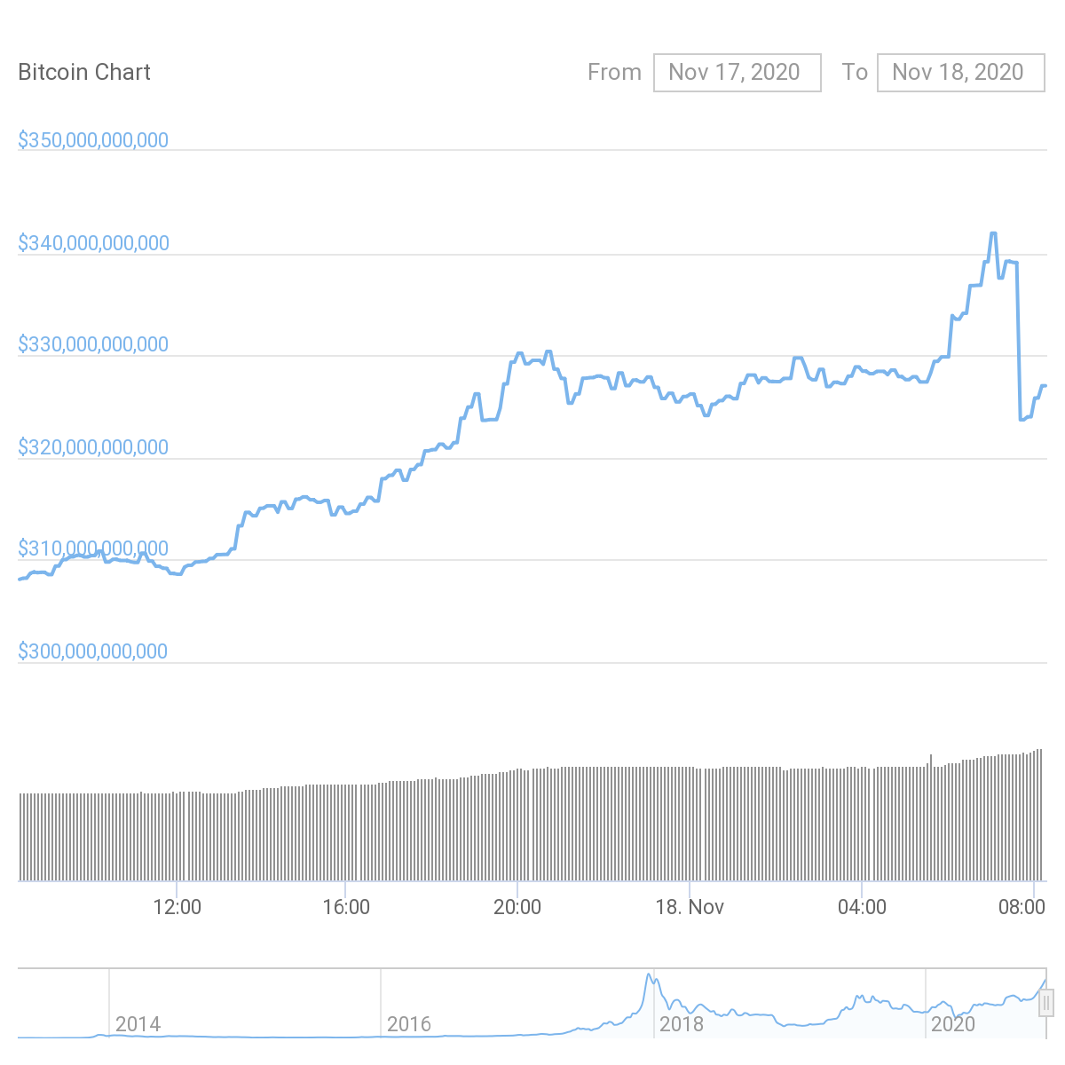The image size is (1065, 1065).
Task: Select the $340,000,000,000 axis label
Action: pyautogui.click(x=93, y=243)
